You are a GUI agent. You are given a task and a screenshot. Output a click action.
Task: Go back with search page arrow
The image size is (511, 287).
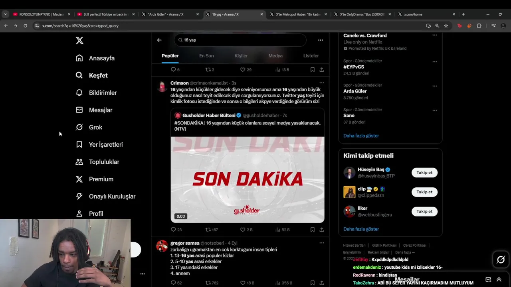159,40
